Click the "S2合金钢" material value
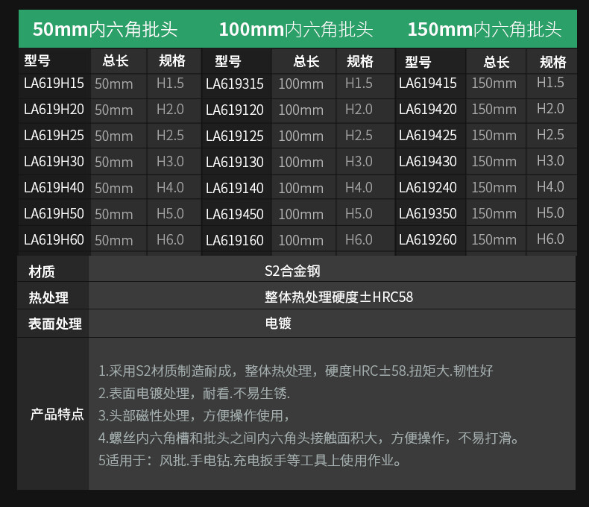The width and height of the screenshot is (589, 507). 292,271
